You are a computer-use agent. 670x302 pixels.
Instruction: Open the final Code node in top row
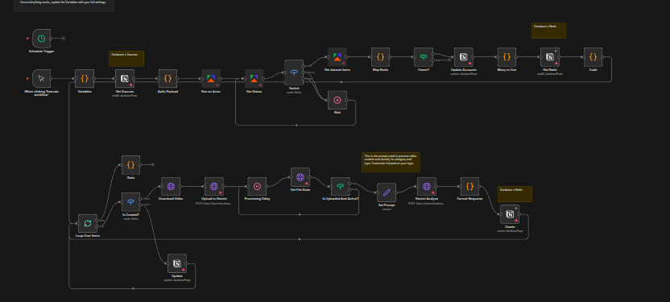coord(593,57)
